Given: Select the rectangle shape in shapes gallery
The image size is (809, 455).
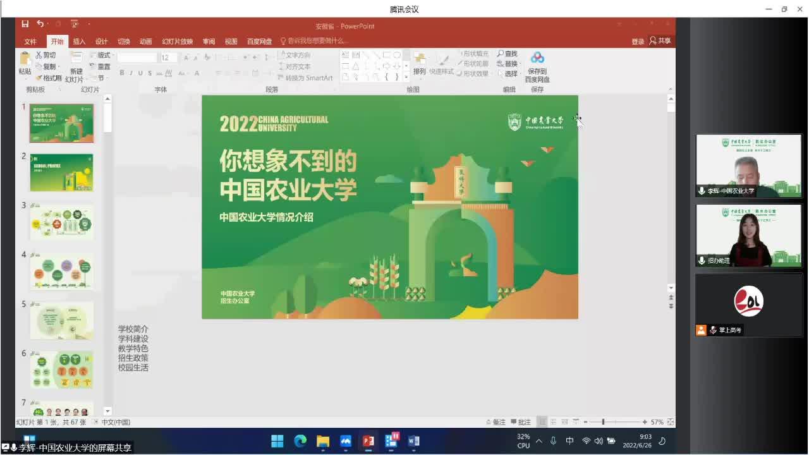Looking at the screenshot, I should (387, 55).
